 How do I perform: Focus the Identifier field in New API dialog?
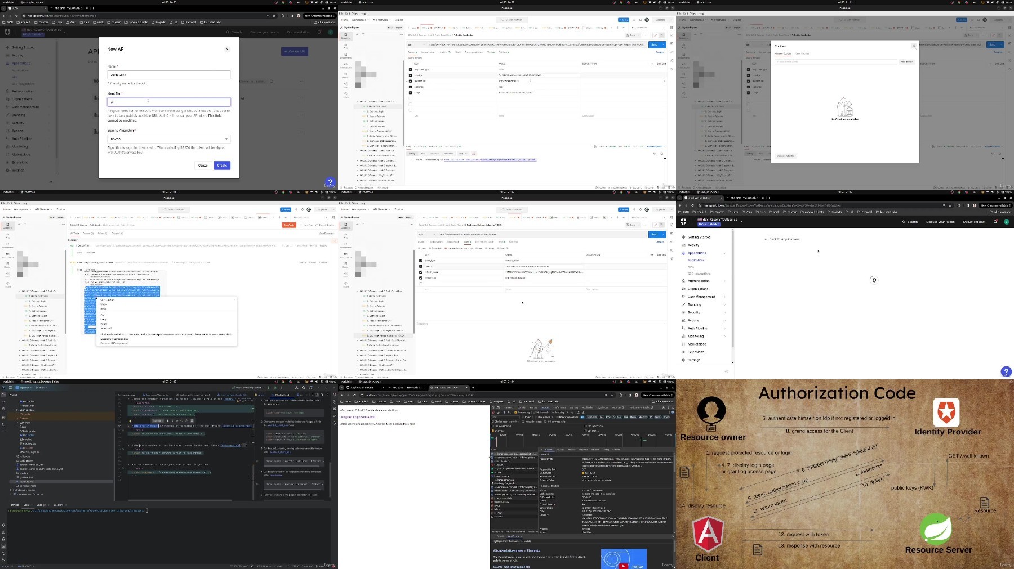coord(169,102)
